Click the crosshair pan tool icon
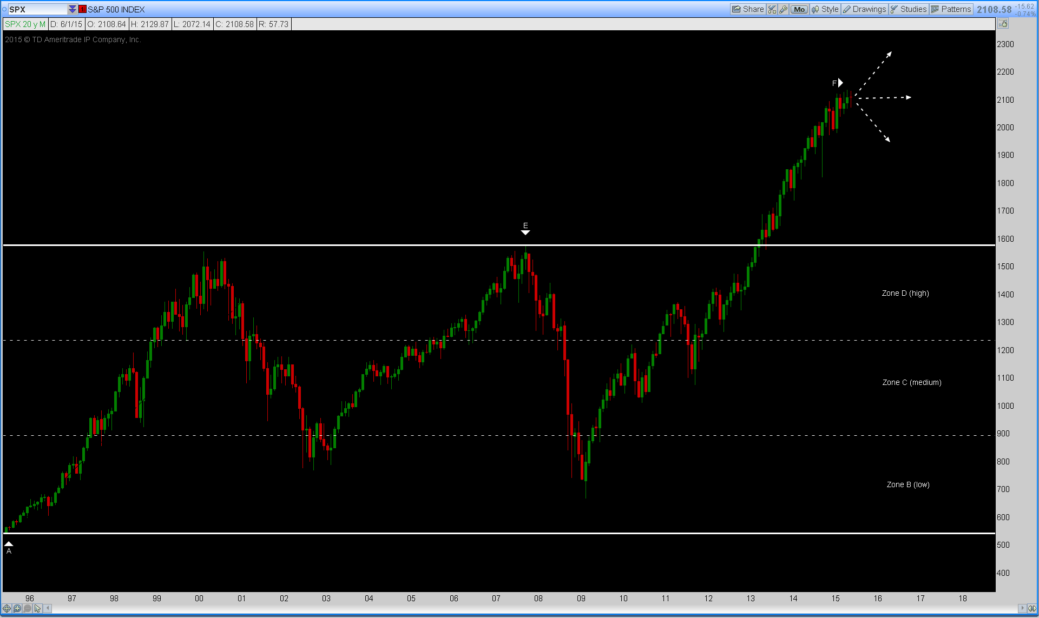 pos(6,608)
